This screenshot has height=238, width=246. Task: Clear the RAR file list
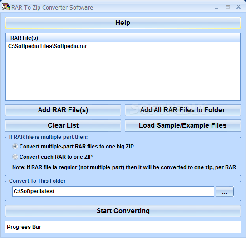(63, 125)
